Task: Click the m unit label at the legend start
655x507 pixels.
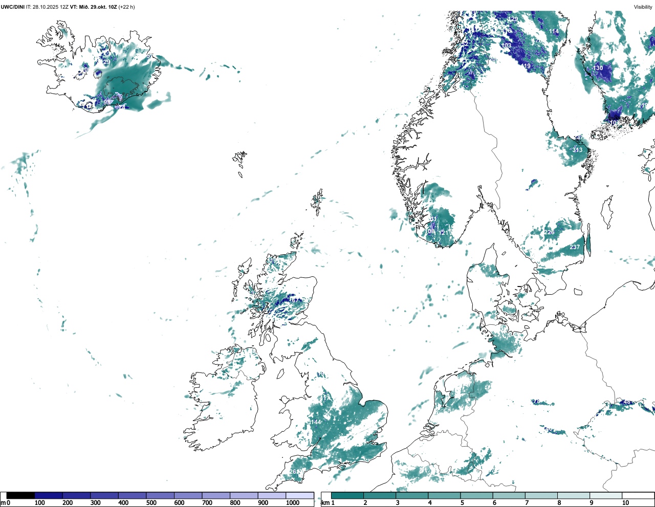Action: (x=3, y=503)
